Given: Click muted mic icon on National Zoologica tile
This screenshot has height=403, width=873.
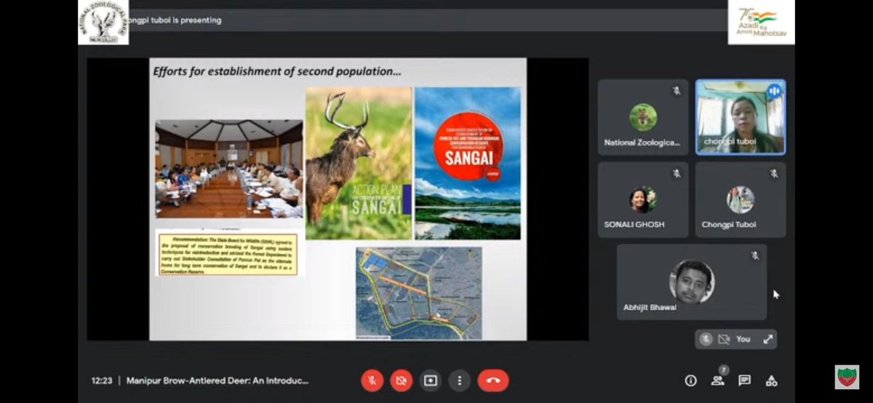Looking at the screenshot, I should [676, 91].
